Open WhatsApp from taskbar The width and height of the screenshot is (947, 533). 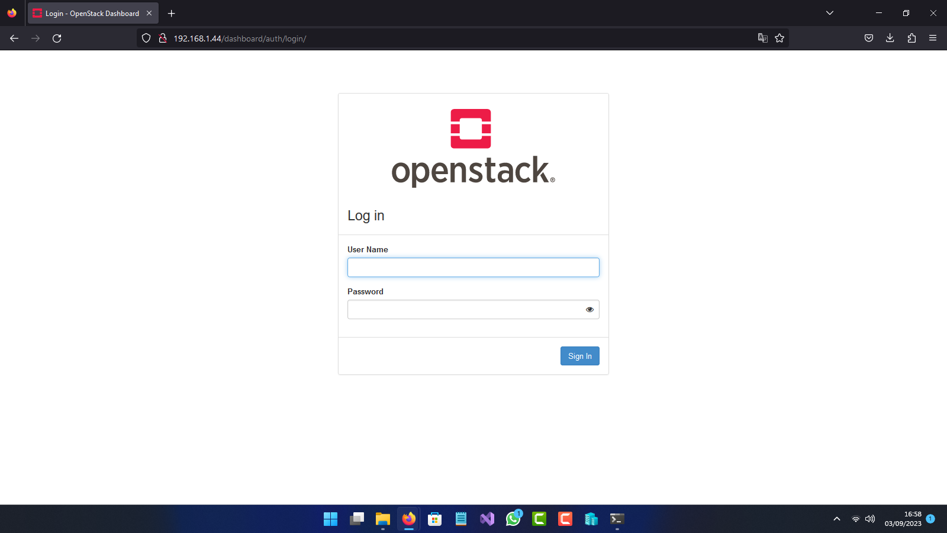pyautogui.click(x=513, y=519)
